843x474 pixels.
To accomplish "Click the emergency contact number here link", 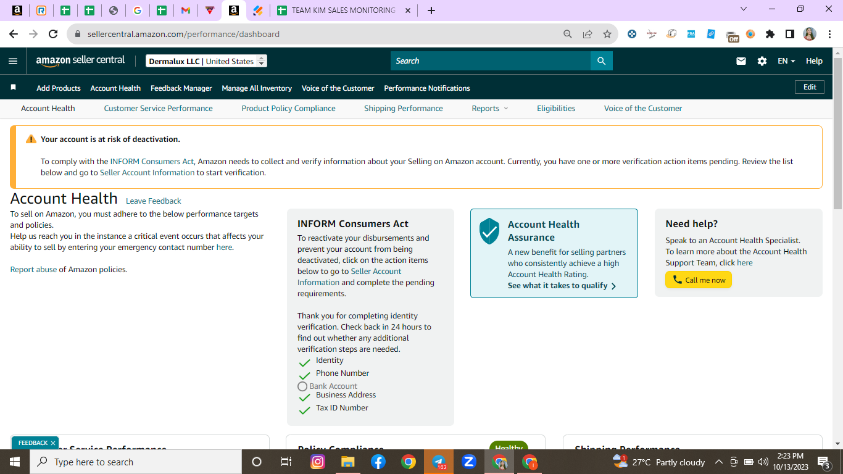I will (x=224, y=247).
